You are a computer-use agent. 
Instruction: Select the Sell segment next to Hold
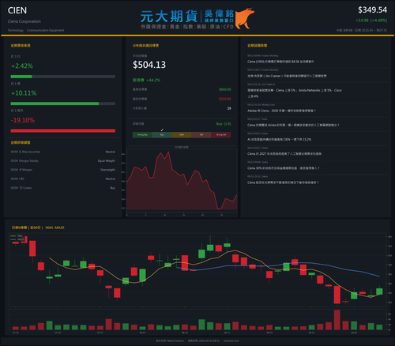201,135
